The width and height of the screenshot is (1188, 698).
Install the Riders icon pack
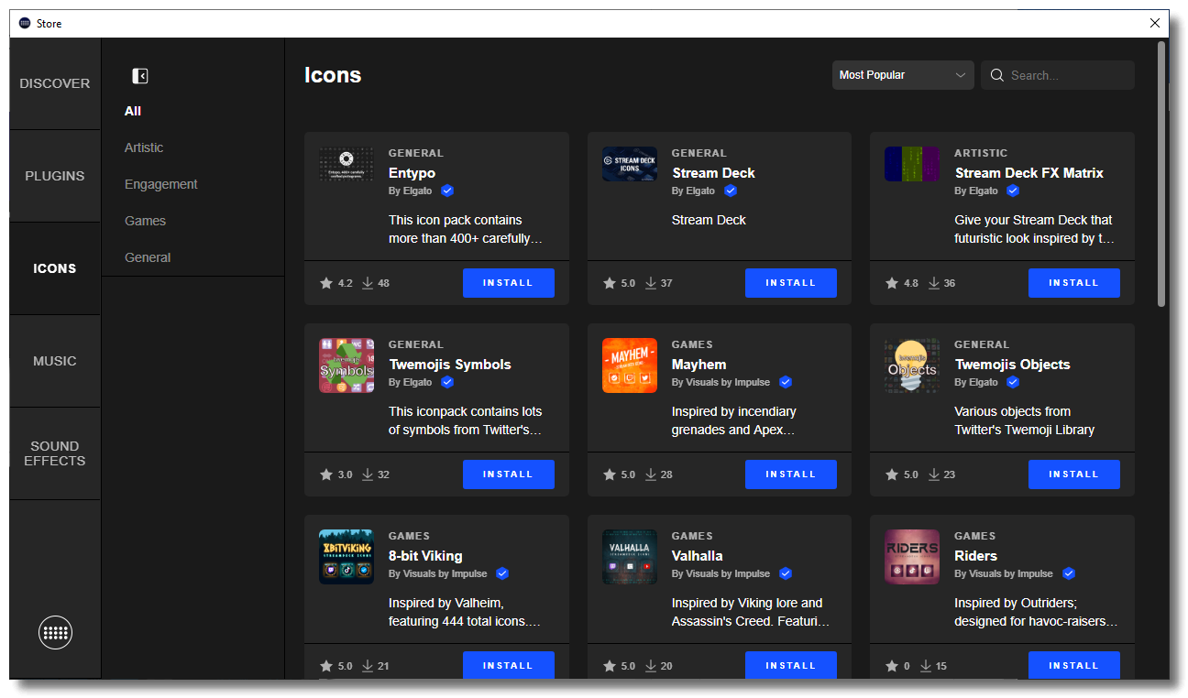pos(1074,665)
